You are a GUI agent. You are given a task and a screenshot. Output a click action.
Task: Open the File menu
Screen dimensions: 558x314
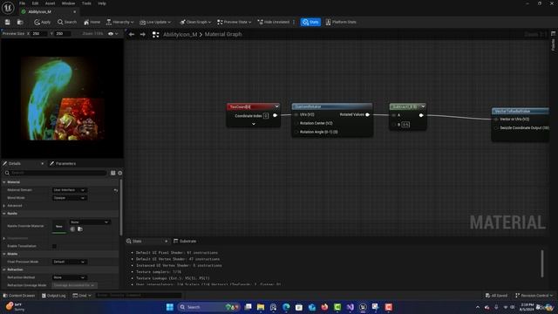tap(22, 3)
